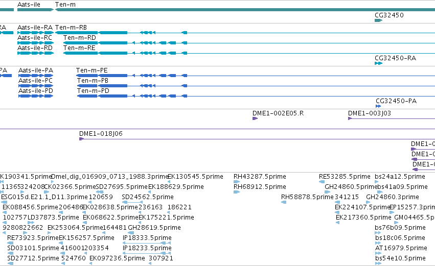435x266 pixels.
Task: Select the Ten-m gene label
Action: coord(65,5)
